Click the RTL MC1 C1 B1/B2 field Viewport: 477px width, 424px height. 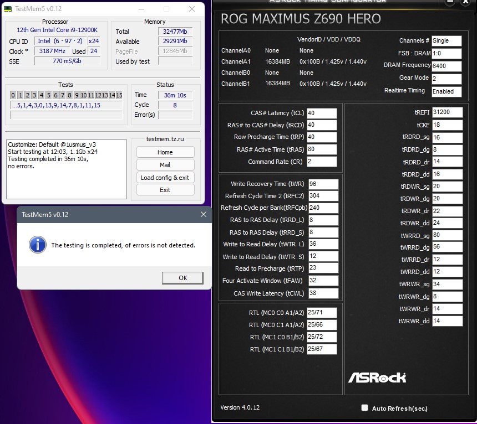click(x=322, y=349)
